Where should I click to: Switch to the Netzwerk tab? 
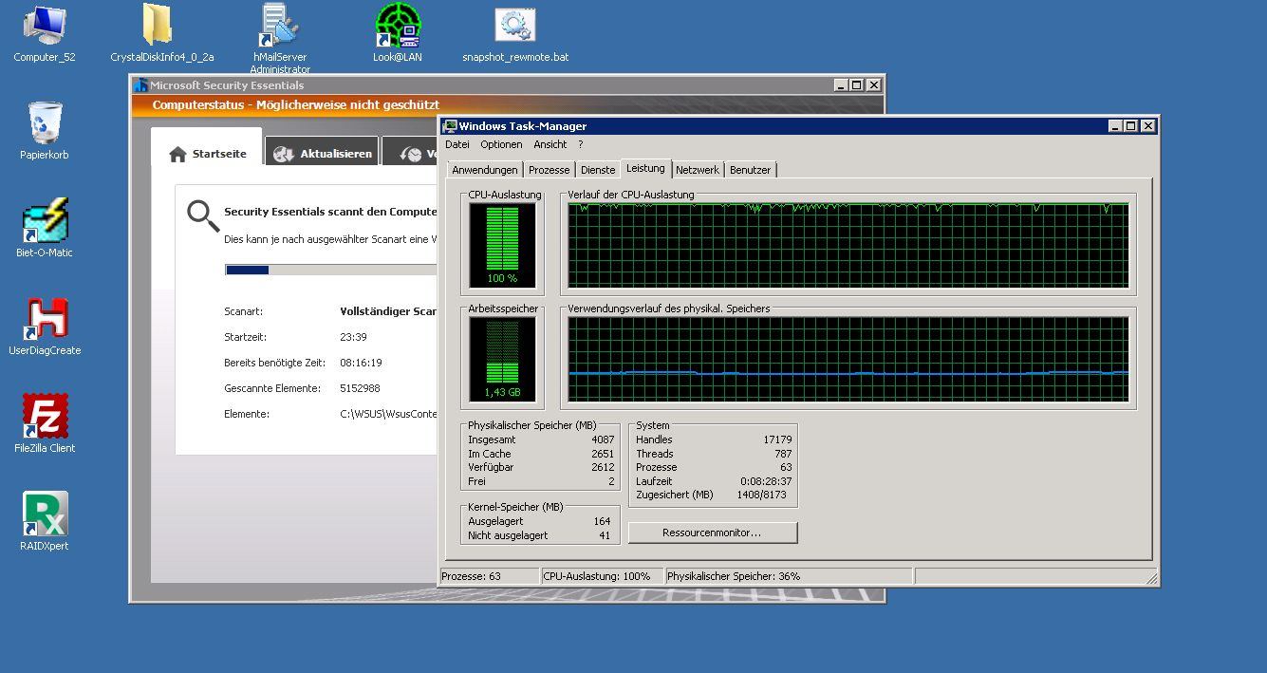[x=698, y=170]
